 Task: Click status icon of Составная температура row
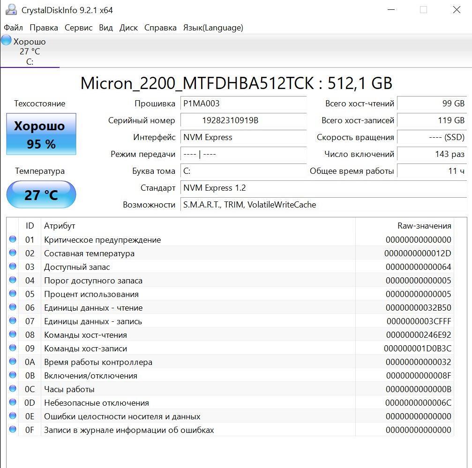click(13, 253)
